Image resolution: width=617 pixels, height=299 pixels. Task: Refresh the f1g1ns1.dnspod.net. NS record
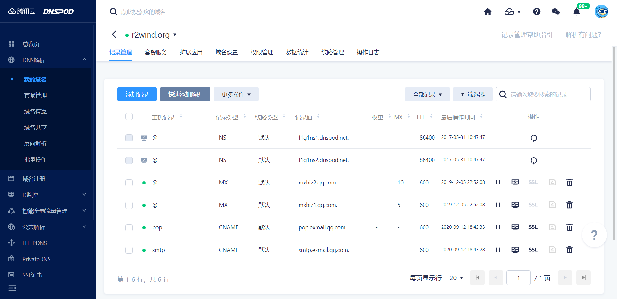(533, 138)
